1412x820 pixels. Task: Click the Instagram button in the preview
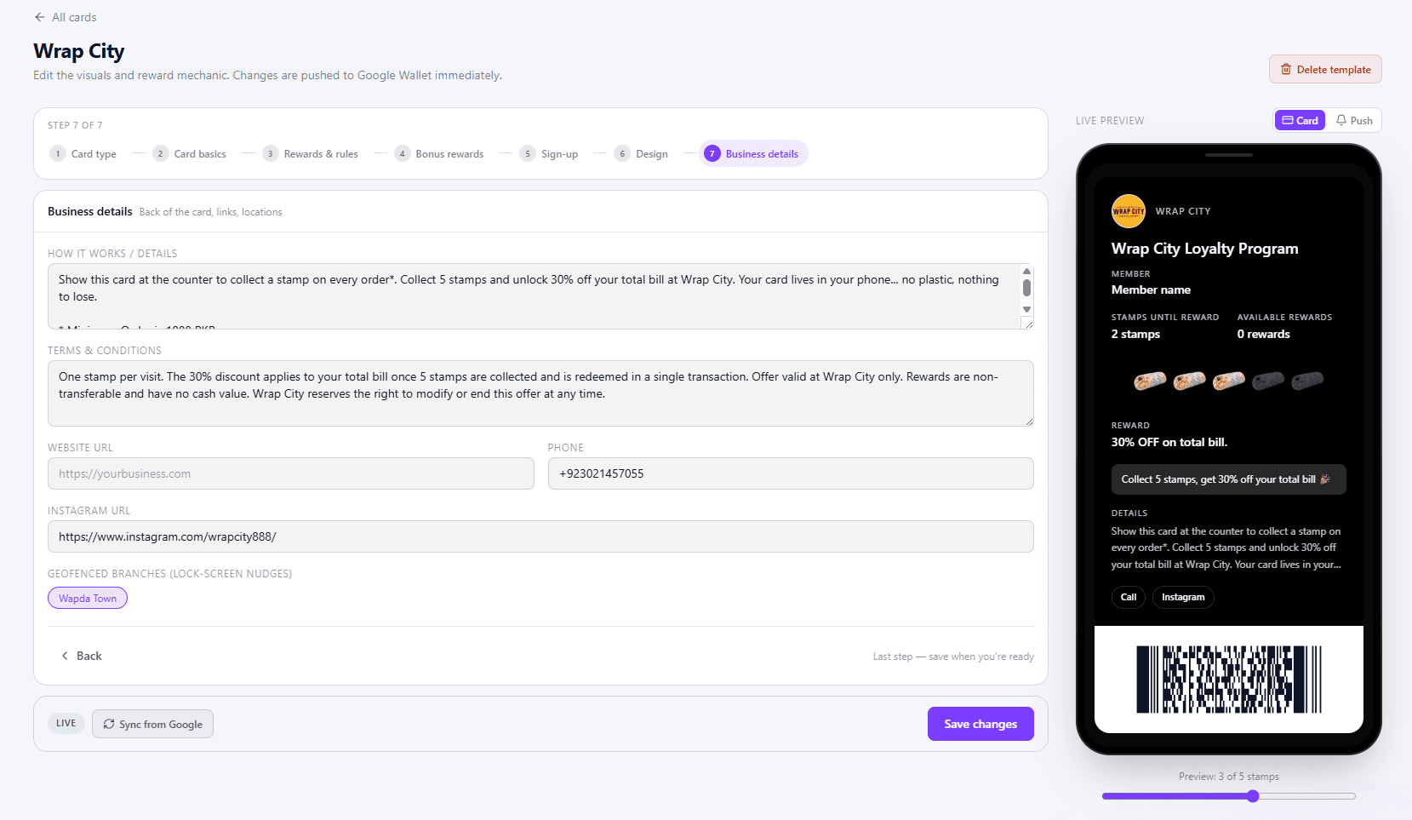[1183, 597]
